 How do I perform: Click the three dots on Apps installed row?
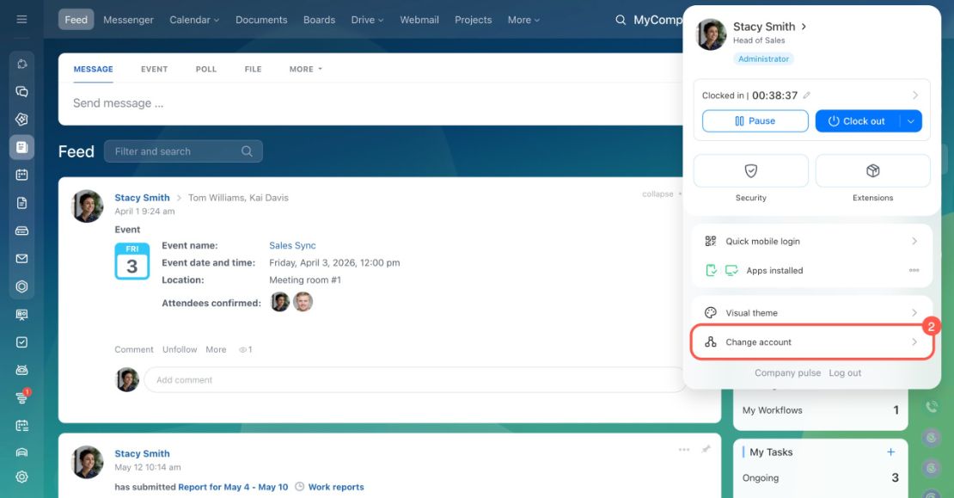coord(914,270)
